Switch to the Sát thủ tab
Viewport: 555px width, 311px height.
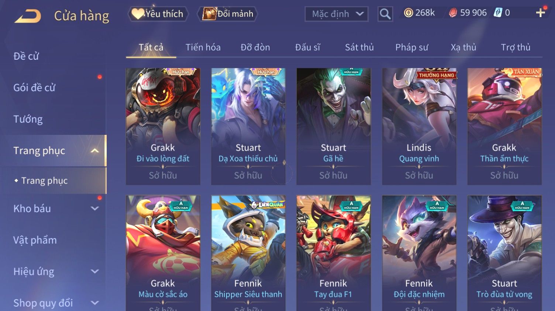pyautogui.click(x=359, y=47)
